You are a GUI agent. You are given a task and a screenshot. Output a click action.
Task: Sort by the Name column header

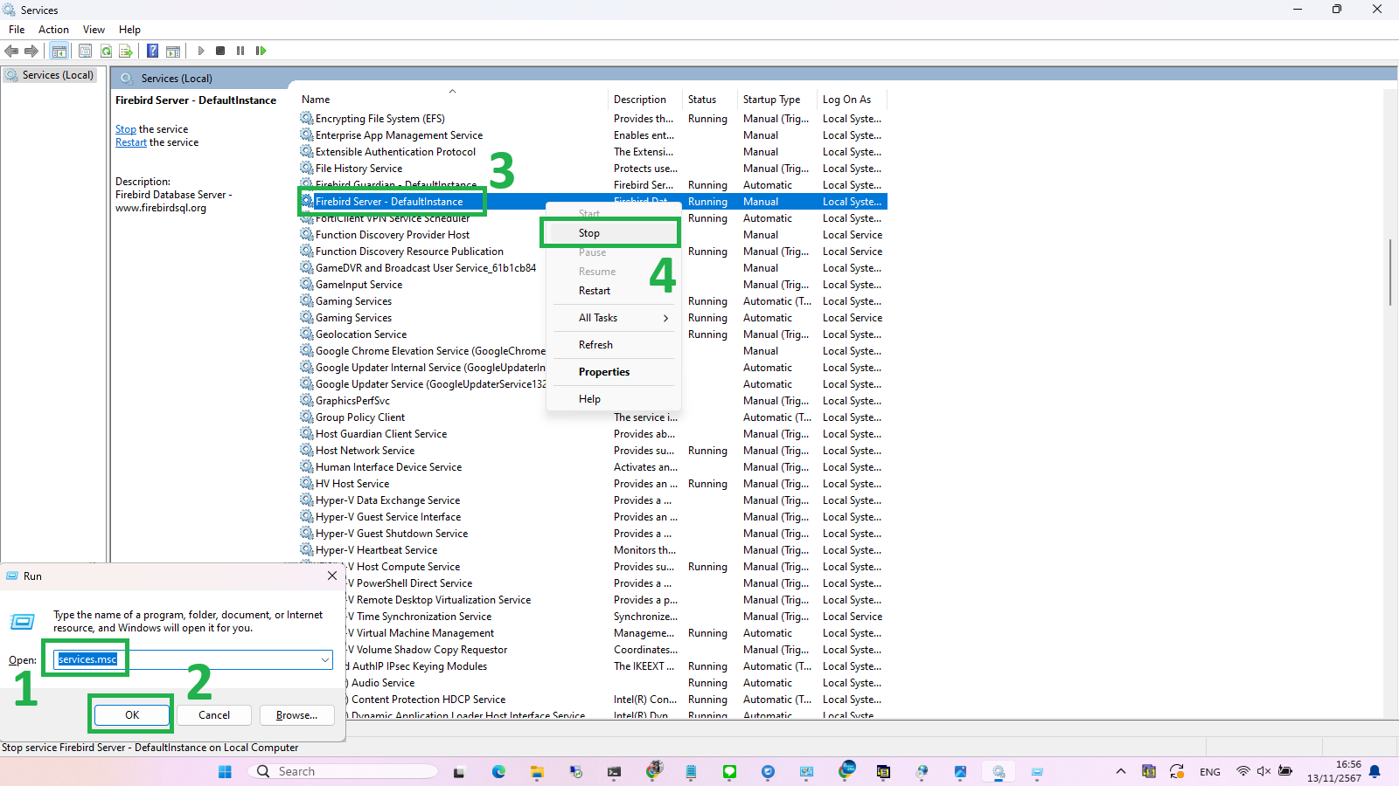(x=452, y=100)
